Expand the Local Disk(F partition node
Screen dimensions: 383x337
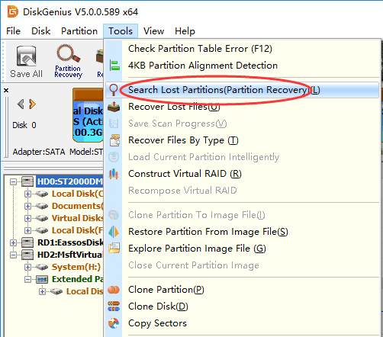[27, 230]
